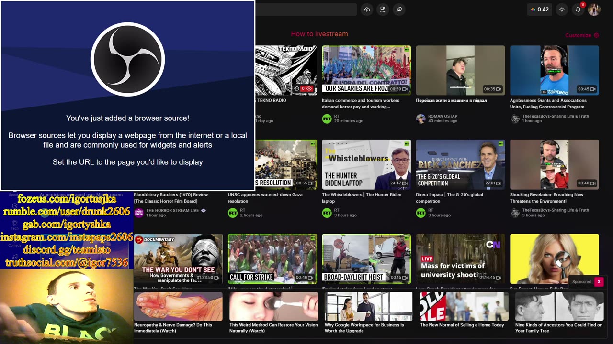
Task: Play the LIVE Mass for victims thumbnail
Action: click(x=460, y=258)
